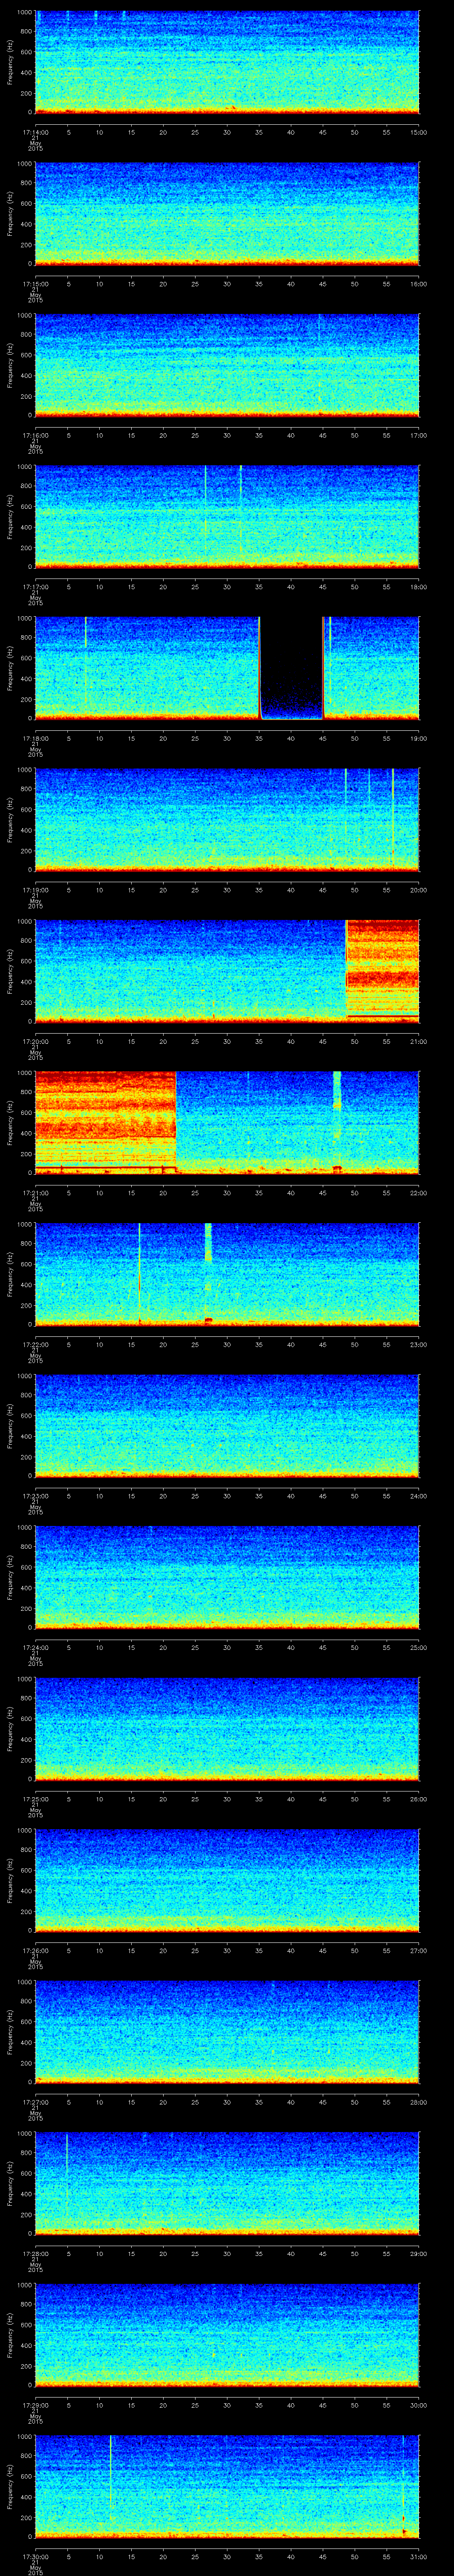This screenshot has height=2576, width=454.
Task: Select the spectrogram panel starting at 17:19:00
Action: click(x=227, y=820)
